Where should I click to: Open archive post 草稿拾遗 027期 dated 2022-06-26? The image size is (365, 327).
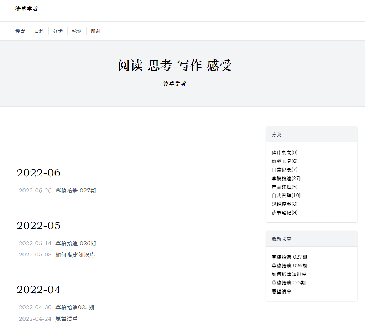tap(75, 191)
